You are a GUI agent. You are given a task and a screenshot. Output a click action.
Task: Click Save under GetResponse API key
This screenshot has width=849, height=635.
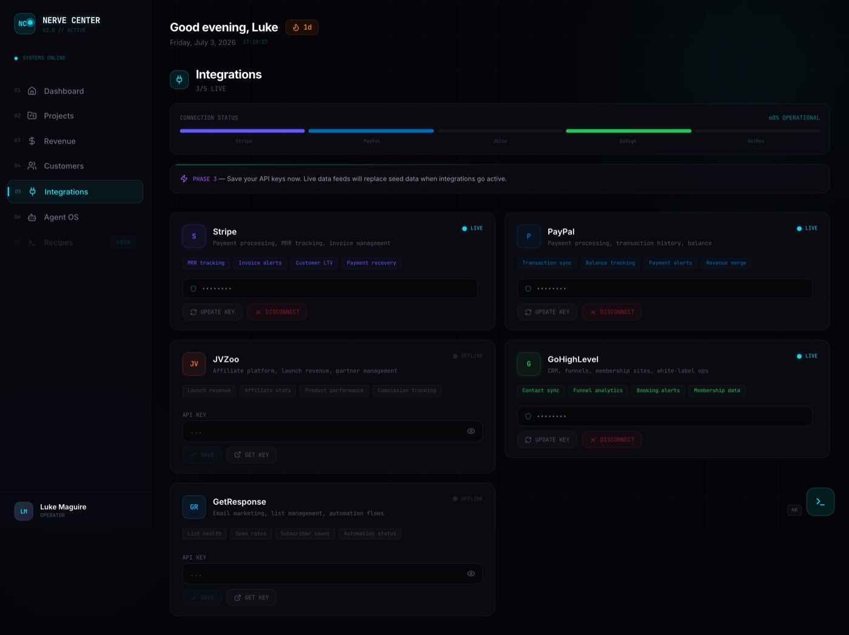(x=202, y=597)
